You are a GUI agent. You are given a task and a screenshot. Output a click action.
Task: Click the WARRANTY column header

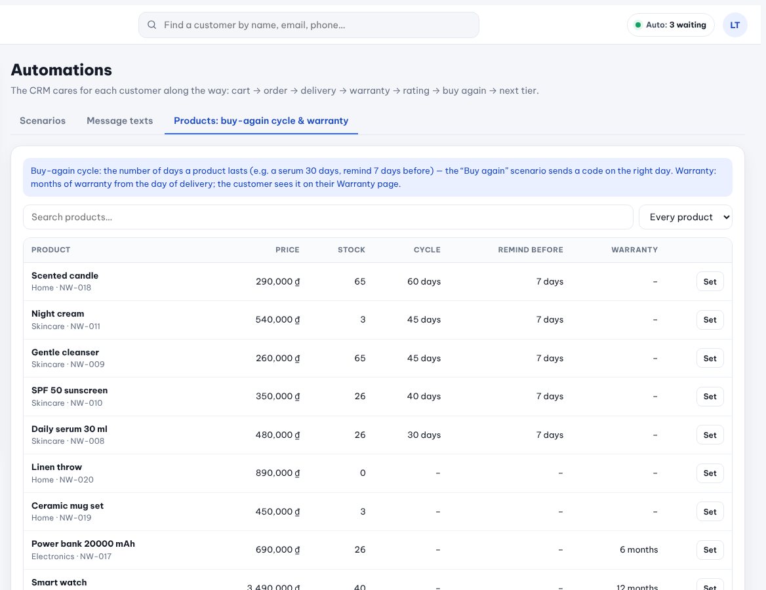(x=635, y=250)
